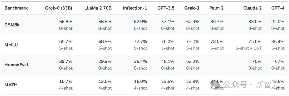Image resolution: width=289 pixels, height=96 pixels.
Task: Click the GPT-3.5 column header
Action: [166, 8]
